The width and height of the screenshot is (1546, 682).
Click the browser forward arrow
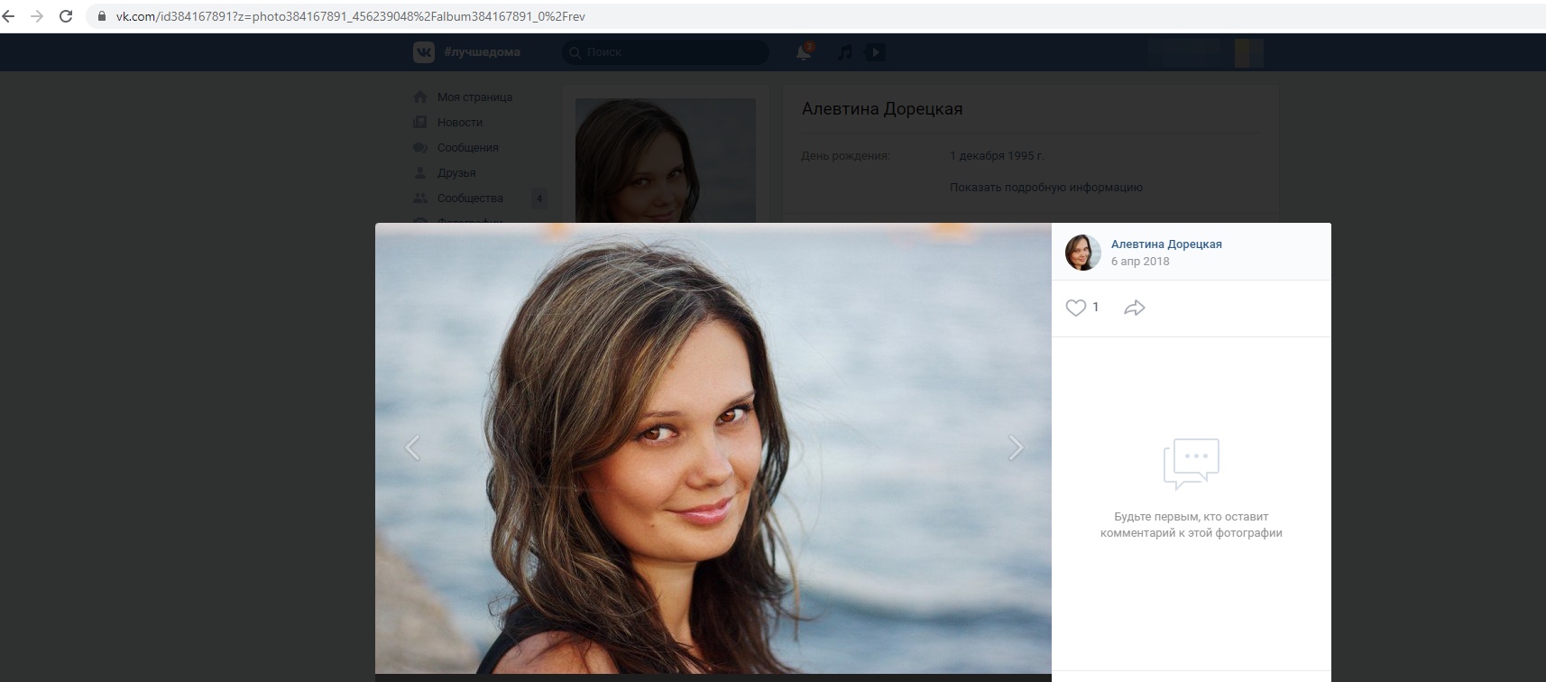(37, 16)
